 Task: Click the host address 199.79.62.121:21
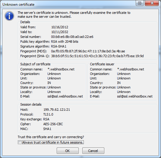point(57,110)
